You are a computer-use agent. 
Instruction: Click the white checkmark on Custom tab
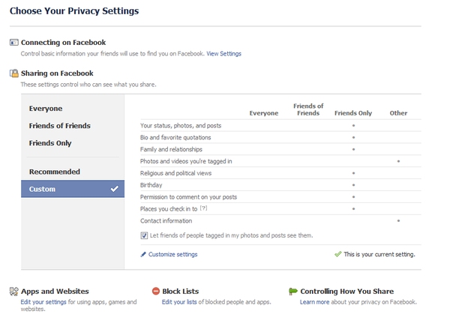pyautogui.click(x=115, y=189)
